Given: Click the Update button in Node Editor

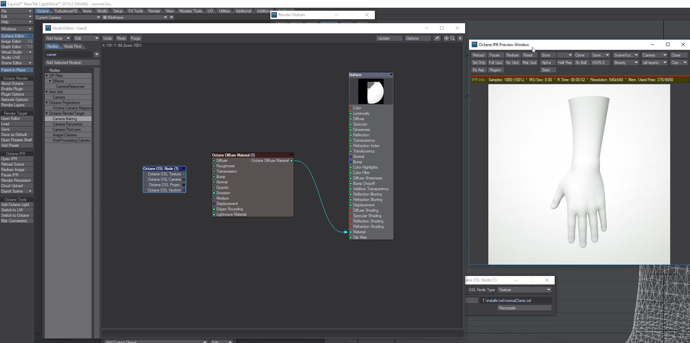Looking at the screenshot, I should point(389,38).
